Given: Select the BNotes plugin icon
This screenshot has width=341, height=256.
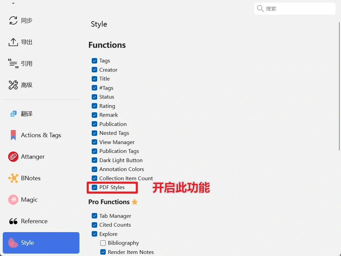Looking at the screenshot, I should (13, 178).
